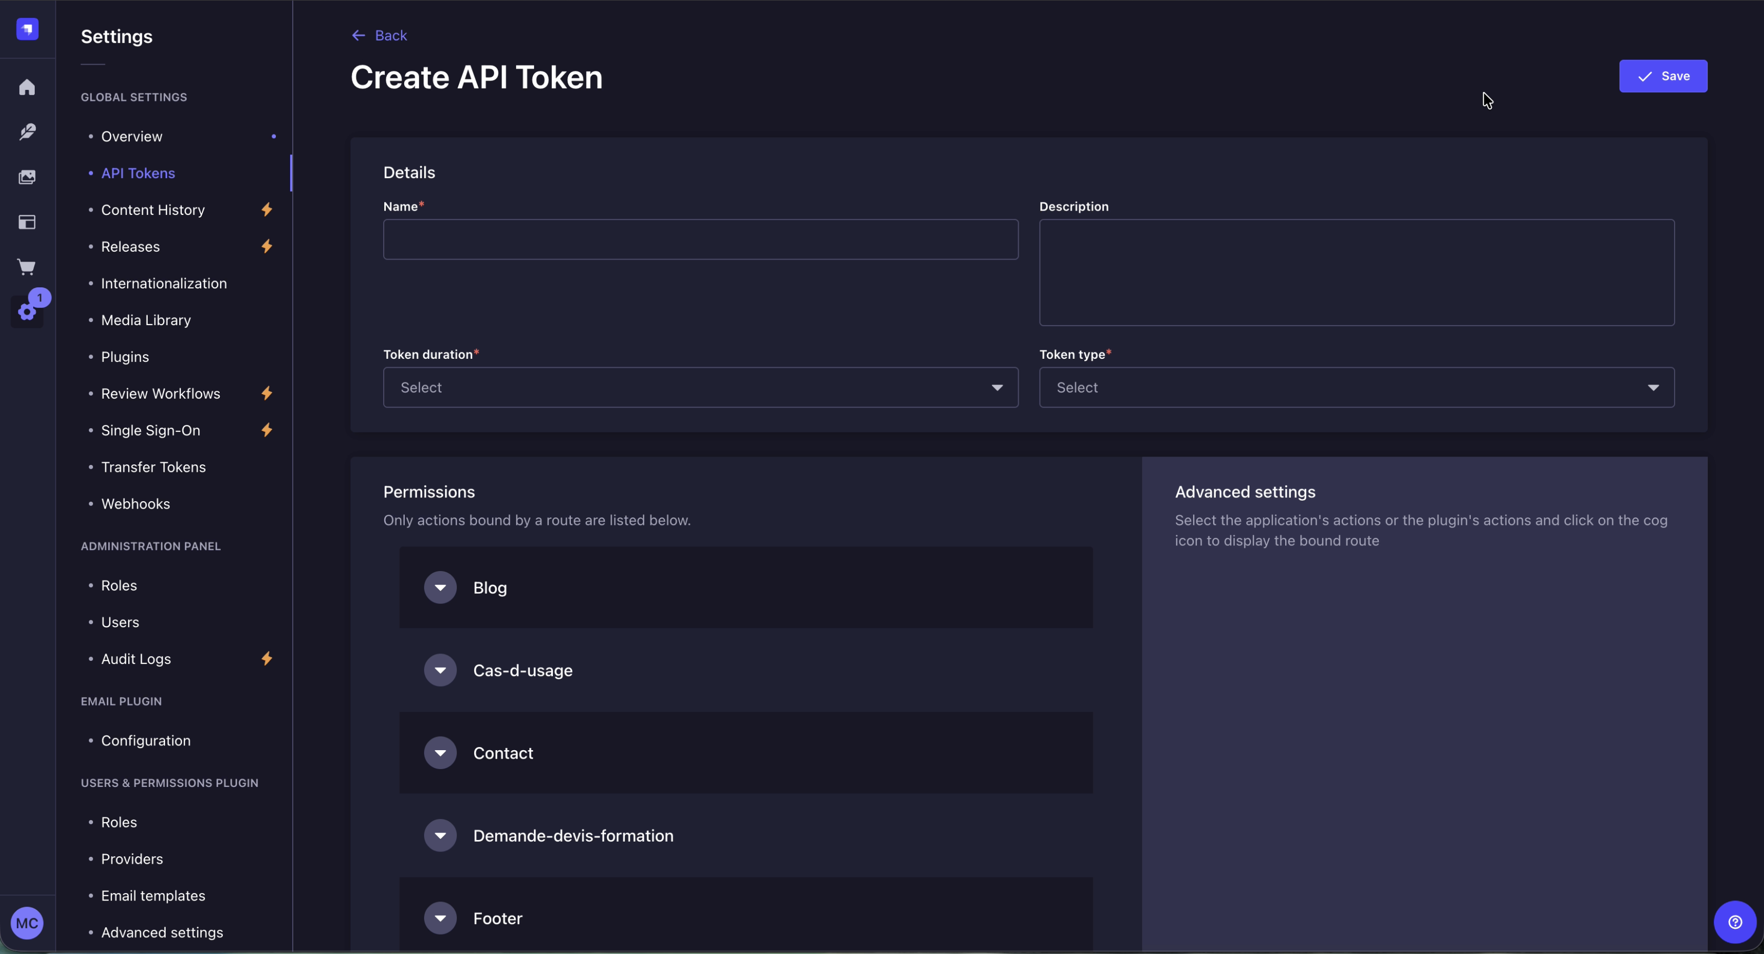
Task: Expand the Cas-d-usage permissions section
Action: [440, 670]
